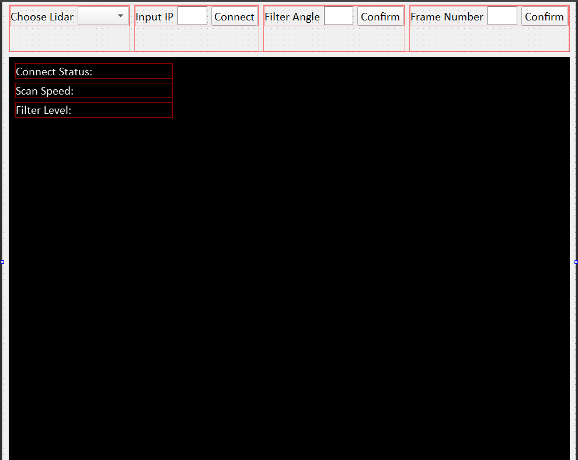578x460 pixels.
Task: Select the Choose Lidar label
Action: click(42, 16)
